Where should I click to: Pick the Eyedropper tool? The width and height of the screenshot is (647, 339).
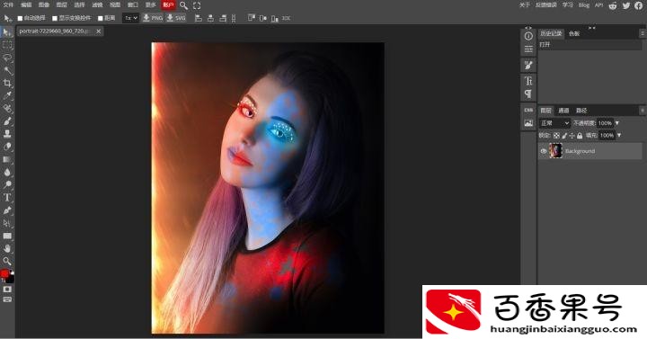(7, 96)
